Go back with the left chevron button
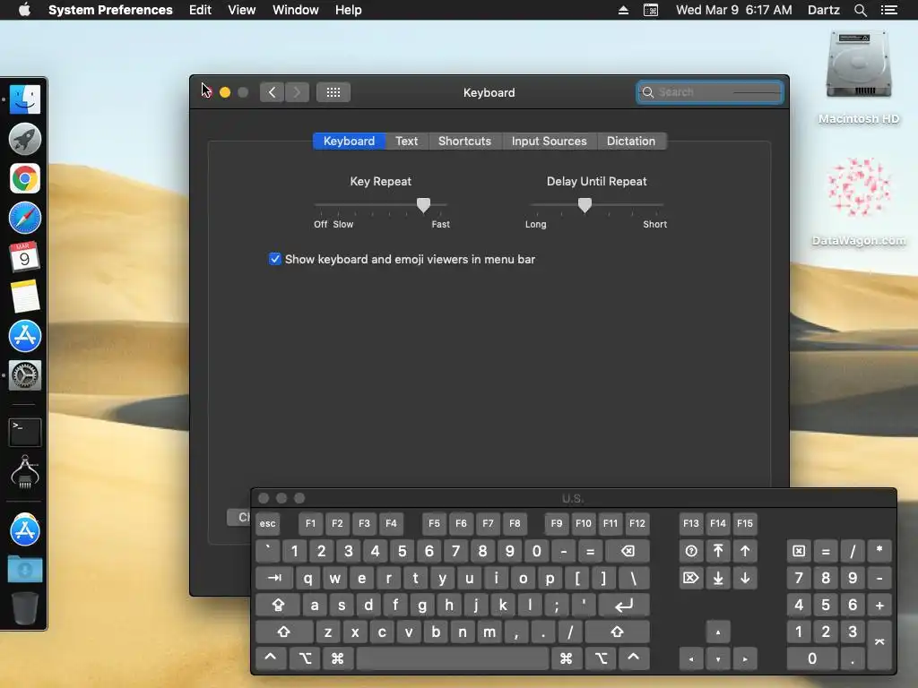 tap(273, 92)
